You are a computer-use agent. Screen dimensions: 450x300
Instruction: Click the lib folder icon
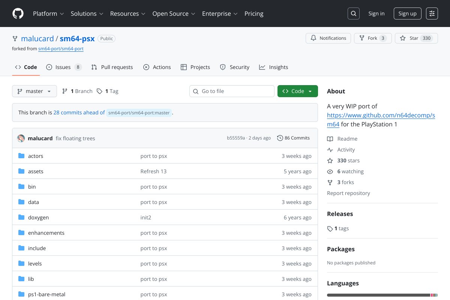click(21, 279)
